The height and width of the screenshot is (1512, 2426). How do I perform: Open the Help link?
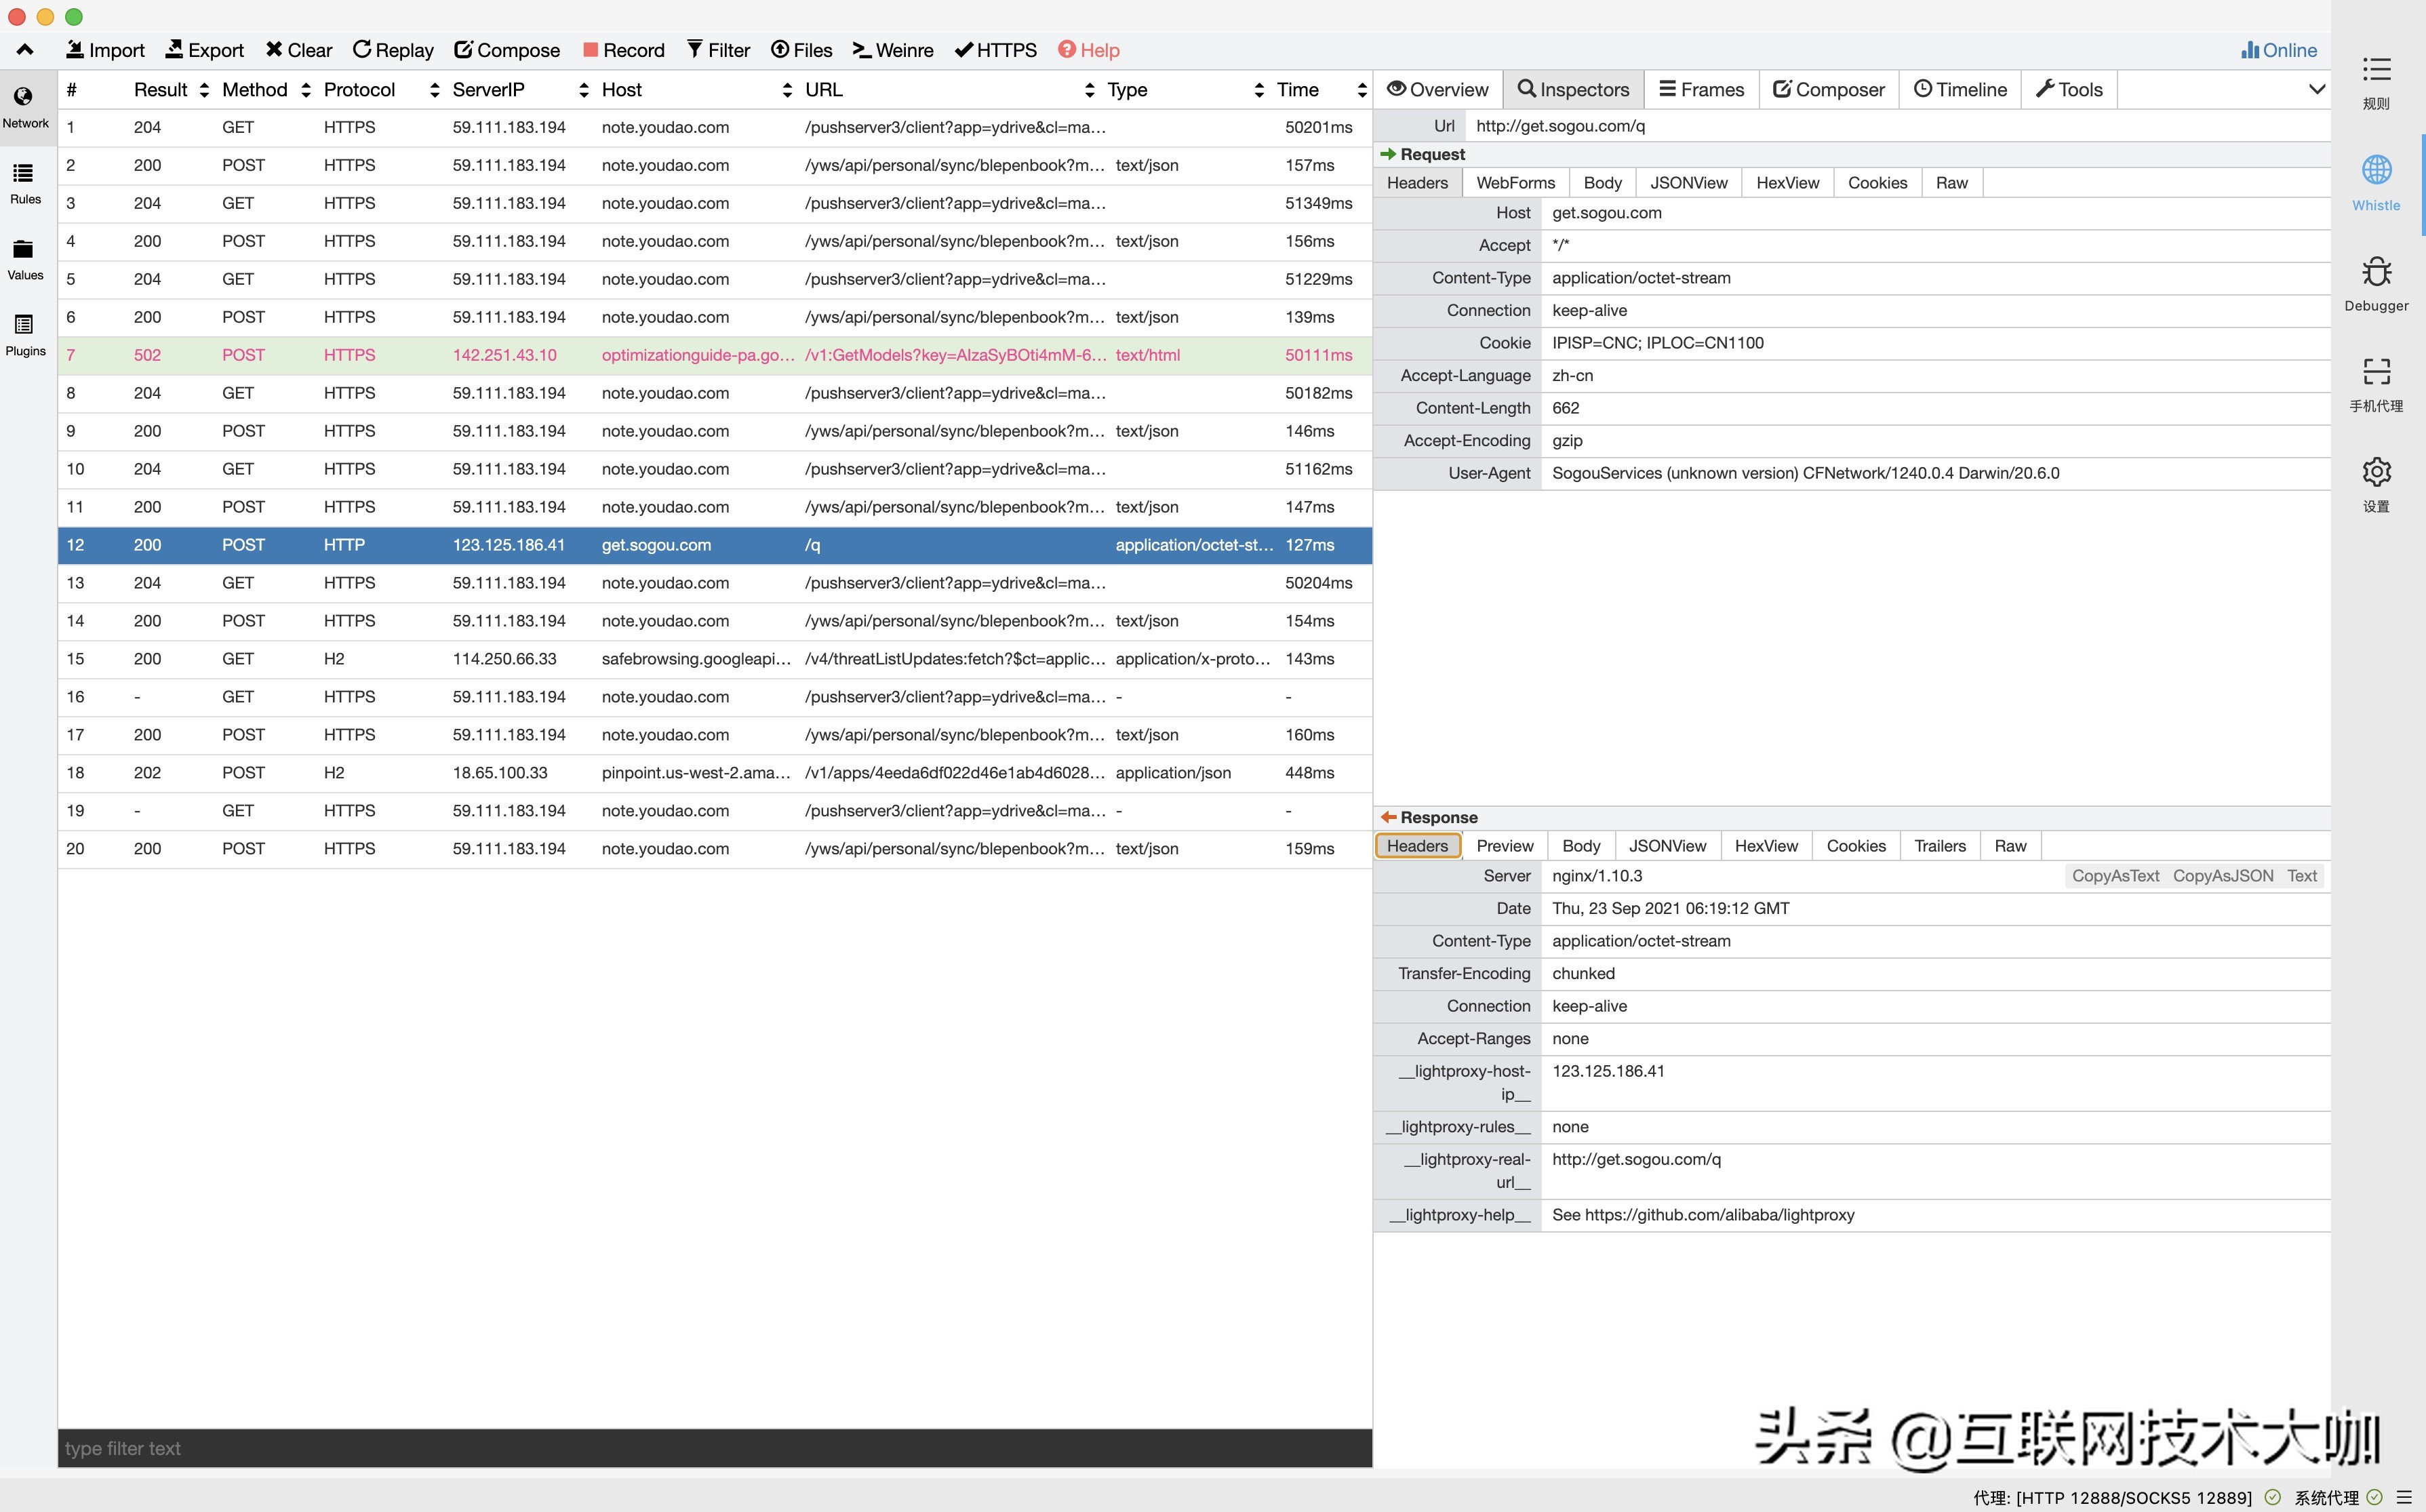tap(1088, 50)
